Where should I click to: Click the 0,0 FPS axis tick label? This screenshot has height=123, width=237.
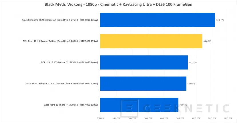pos(100,118)
